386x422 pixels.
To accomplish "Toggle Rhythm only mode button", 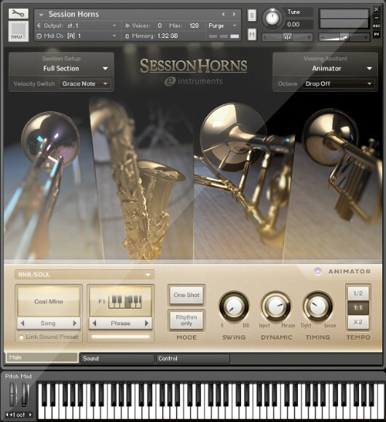I will (x=186, y=320).
